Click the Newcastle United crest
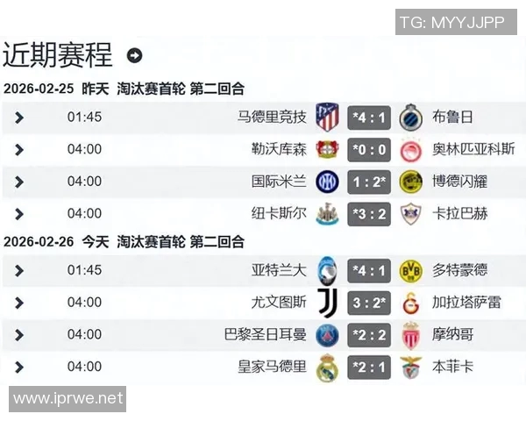Screen dimensions: 526x421 [x=328, y=213]
